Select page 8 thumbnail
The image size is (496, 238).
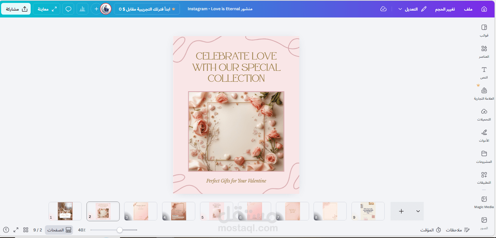coord(330,211)
